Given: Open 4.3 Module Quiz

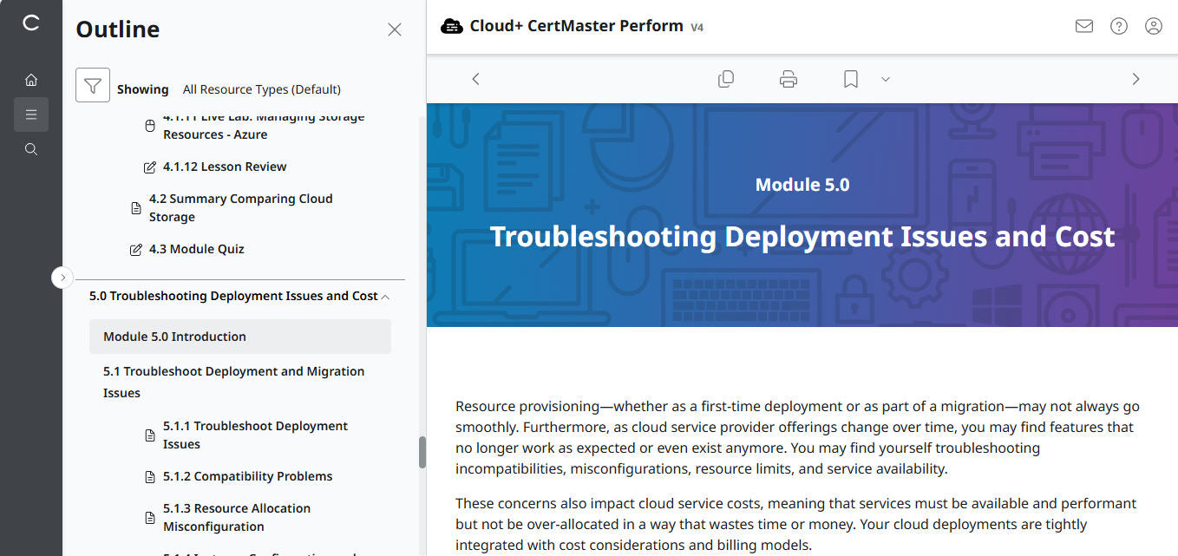Looking at the screenshot, I should pyautogui.click(x=195, y=249).
